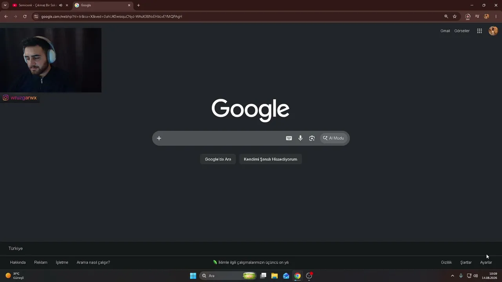Click Kendimi Şanslı Hissediyorum button

click(x=271, y=159)
